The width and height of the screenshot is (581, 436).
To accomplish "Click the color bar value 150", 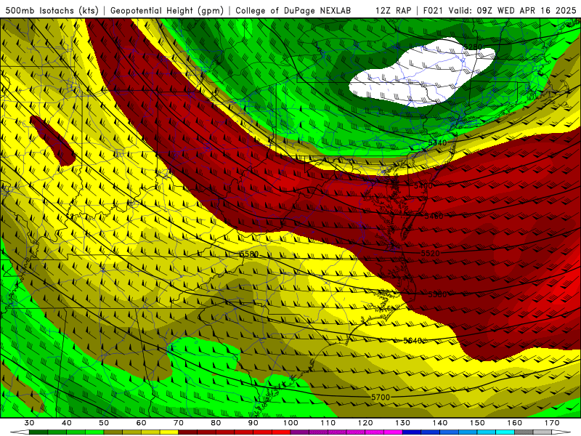I will (477, 423).
